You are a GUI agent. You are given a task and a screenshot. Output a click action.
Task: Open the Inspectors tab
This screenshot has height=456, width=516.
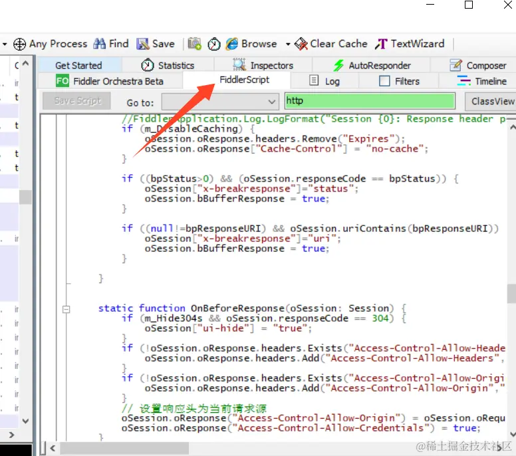point(263,65)
